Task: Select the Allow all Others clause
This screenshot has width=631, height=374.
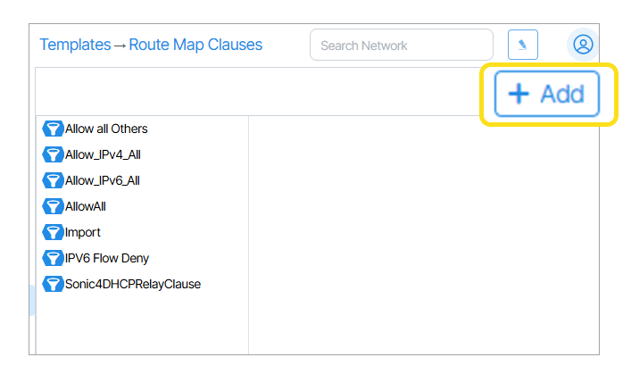Action: 106,129
